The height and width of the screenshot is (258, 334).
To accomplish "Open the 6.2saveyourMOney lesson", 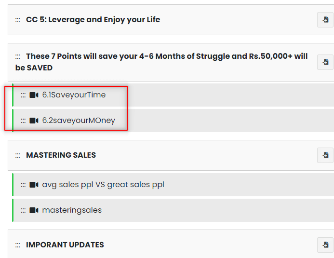I will pos(79,121).
